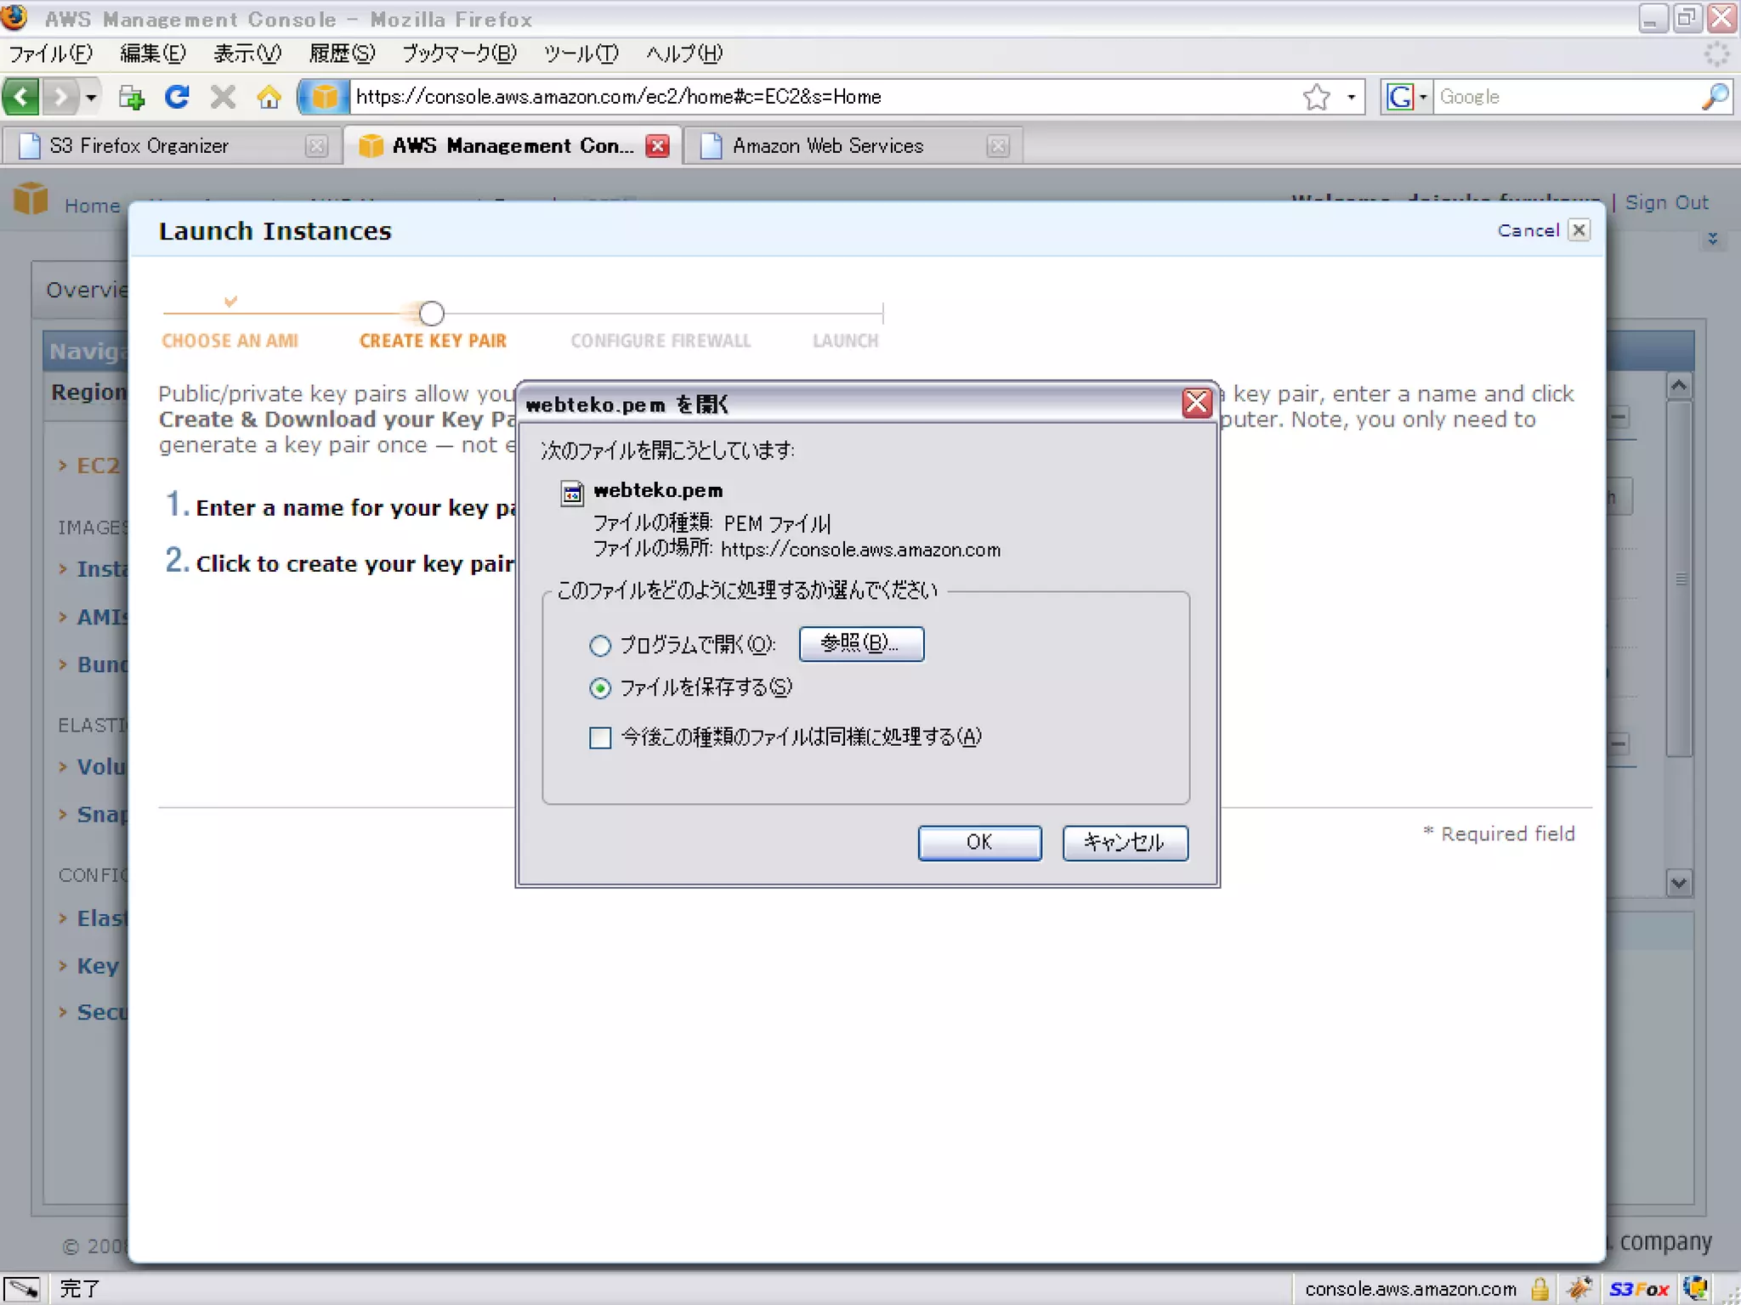Focus the Google search box
Viewport: 1741px width, 1305px height.
[1567, 97]
